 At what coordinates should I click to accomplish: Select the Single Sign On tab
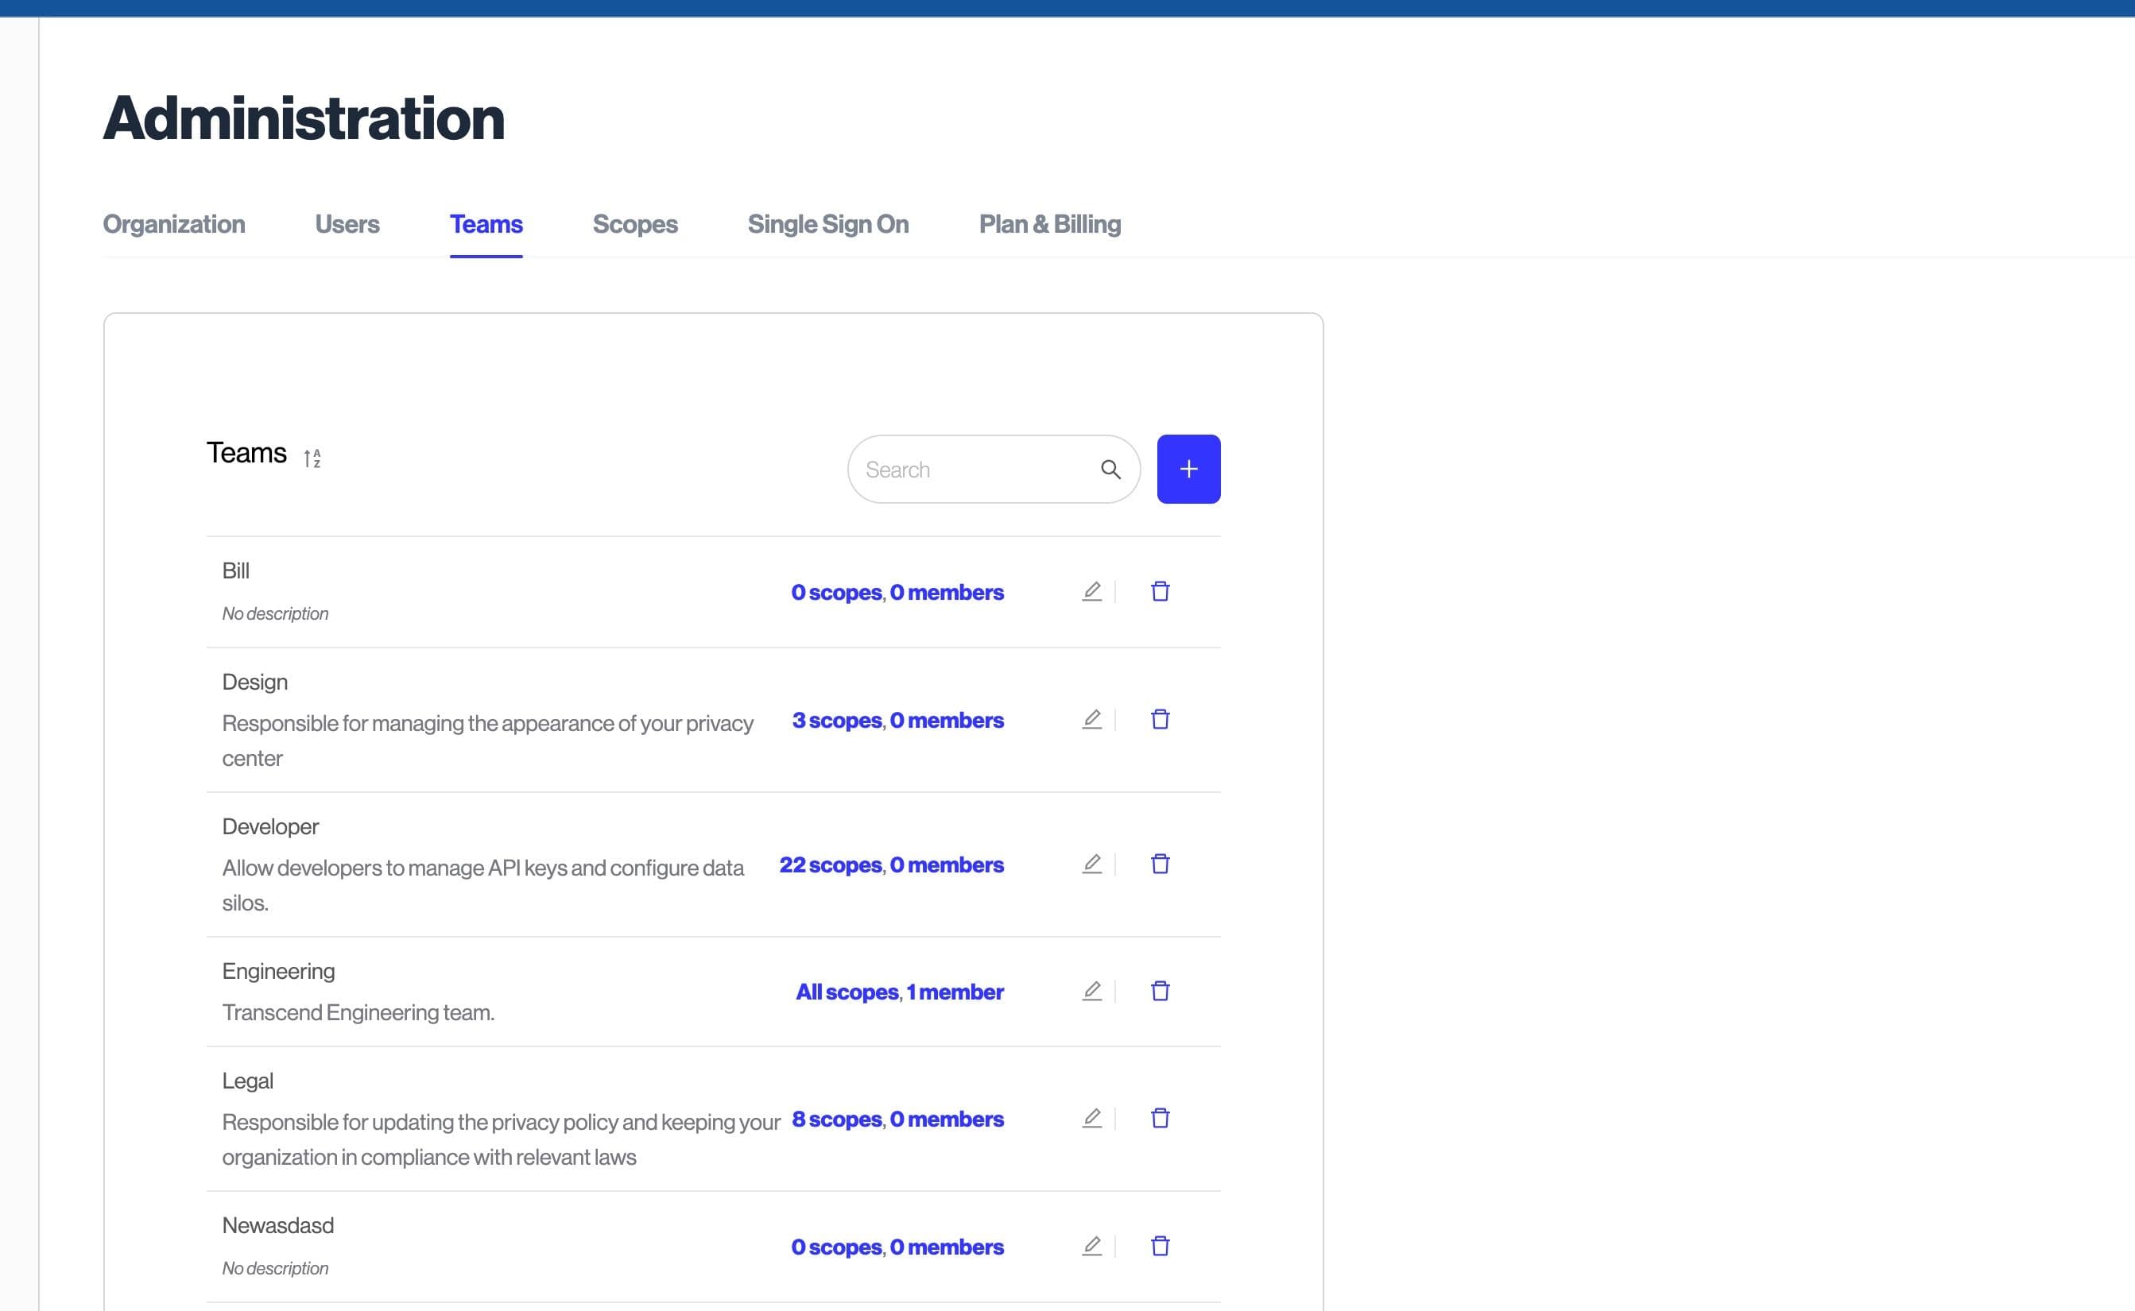click(827, 225)
